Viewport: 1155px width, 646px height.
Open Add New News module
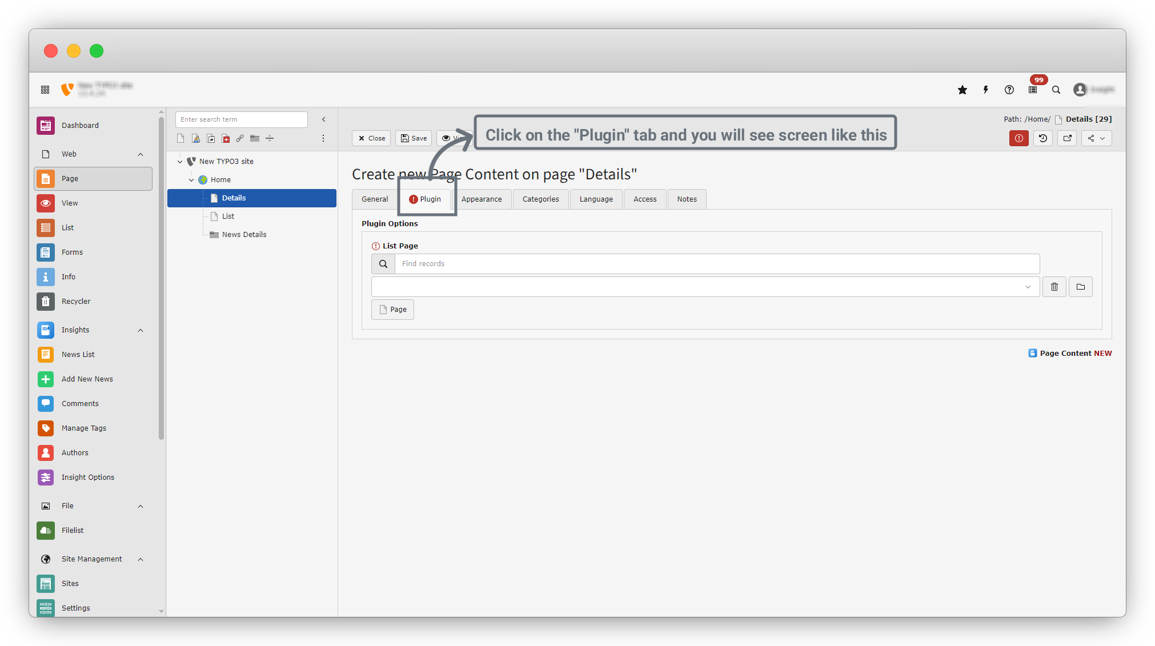pos(87,379)
